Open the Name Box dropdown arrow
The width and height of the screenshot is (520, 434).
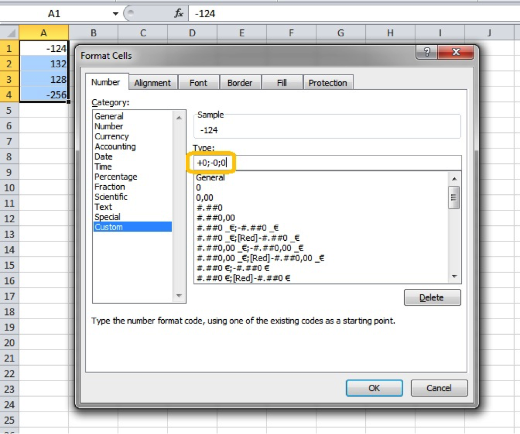click(x=115, y=14)
